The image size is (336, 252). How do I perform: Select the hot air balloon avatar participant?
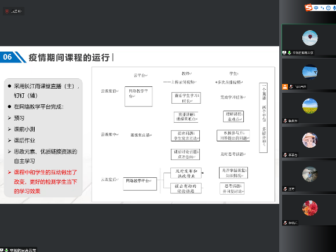tap(310, 38)
